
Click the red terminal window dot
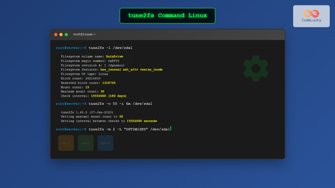tap(56, 34)
